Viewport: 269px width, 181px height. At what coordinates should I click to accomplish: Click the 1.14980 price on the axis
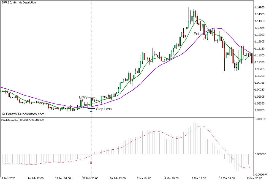tap(260, 7)
